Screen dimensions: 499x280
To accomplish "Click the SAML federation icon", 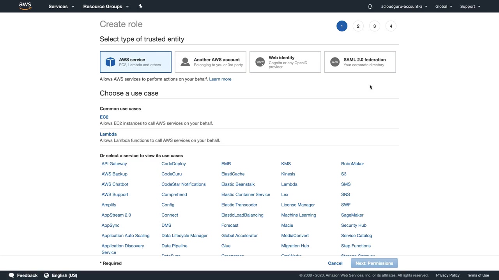I will [335, 62].
